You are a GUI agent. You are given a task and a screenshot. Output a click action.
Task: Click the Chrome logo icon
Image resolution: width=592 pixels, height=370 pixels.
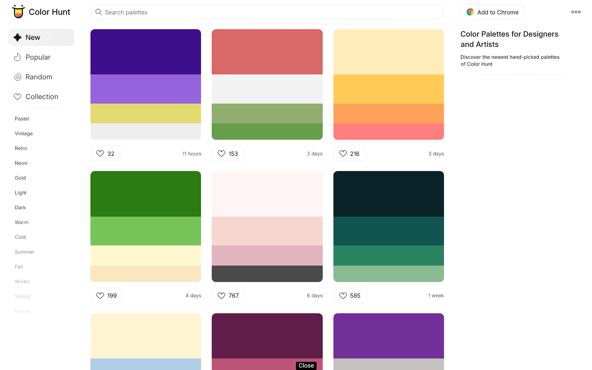470,12
